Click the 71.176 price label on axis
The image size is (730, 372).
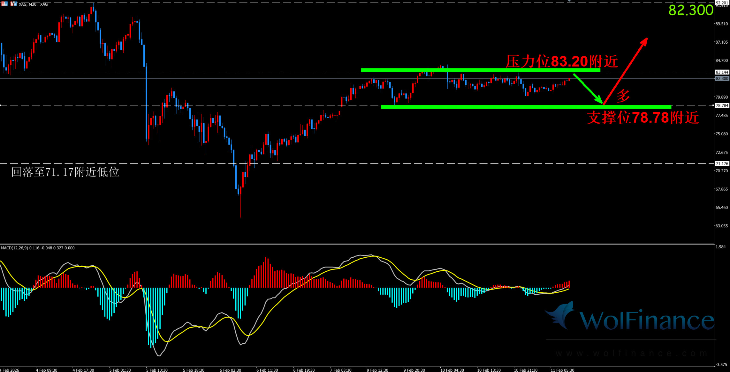[x=722, y=164]
